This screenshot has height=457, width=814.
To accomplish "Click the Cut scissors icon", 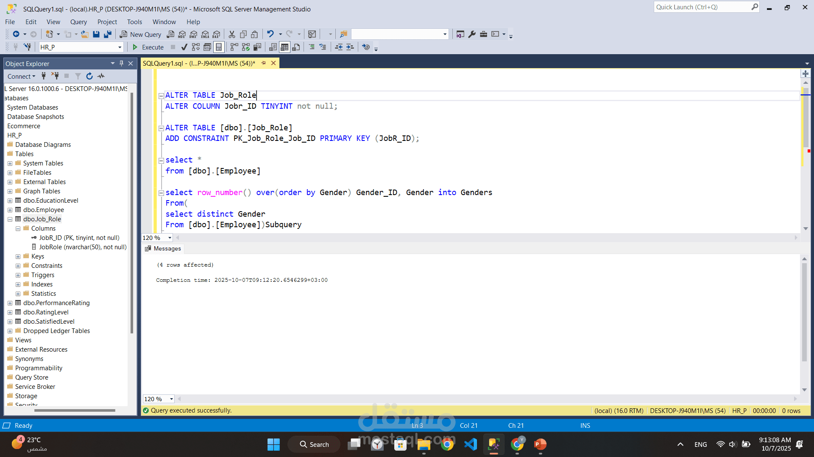I will point(232,34).
